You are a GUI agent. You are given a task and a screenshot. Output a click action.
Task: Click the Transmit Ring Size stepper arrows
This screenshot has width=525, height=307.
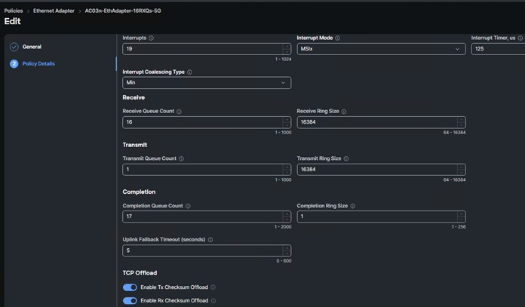(461, 170)
